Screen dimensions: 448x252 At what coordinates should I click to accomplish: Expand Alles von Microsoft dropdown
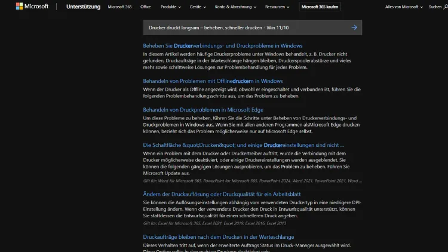pyautogui.click(x=404, y=7)
